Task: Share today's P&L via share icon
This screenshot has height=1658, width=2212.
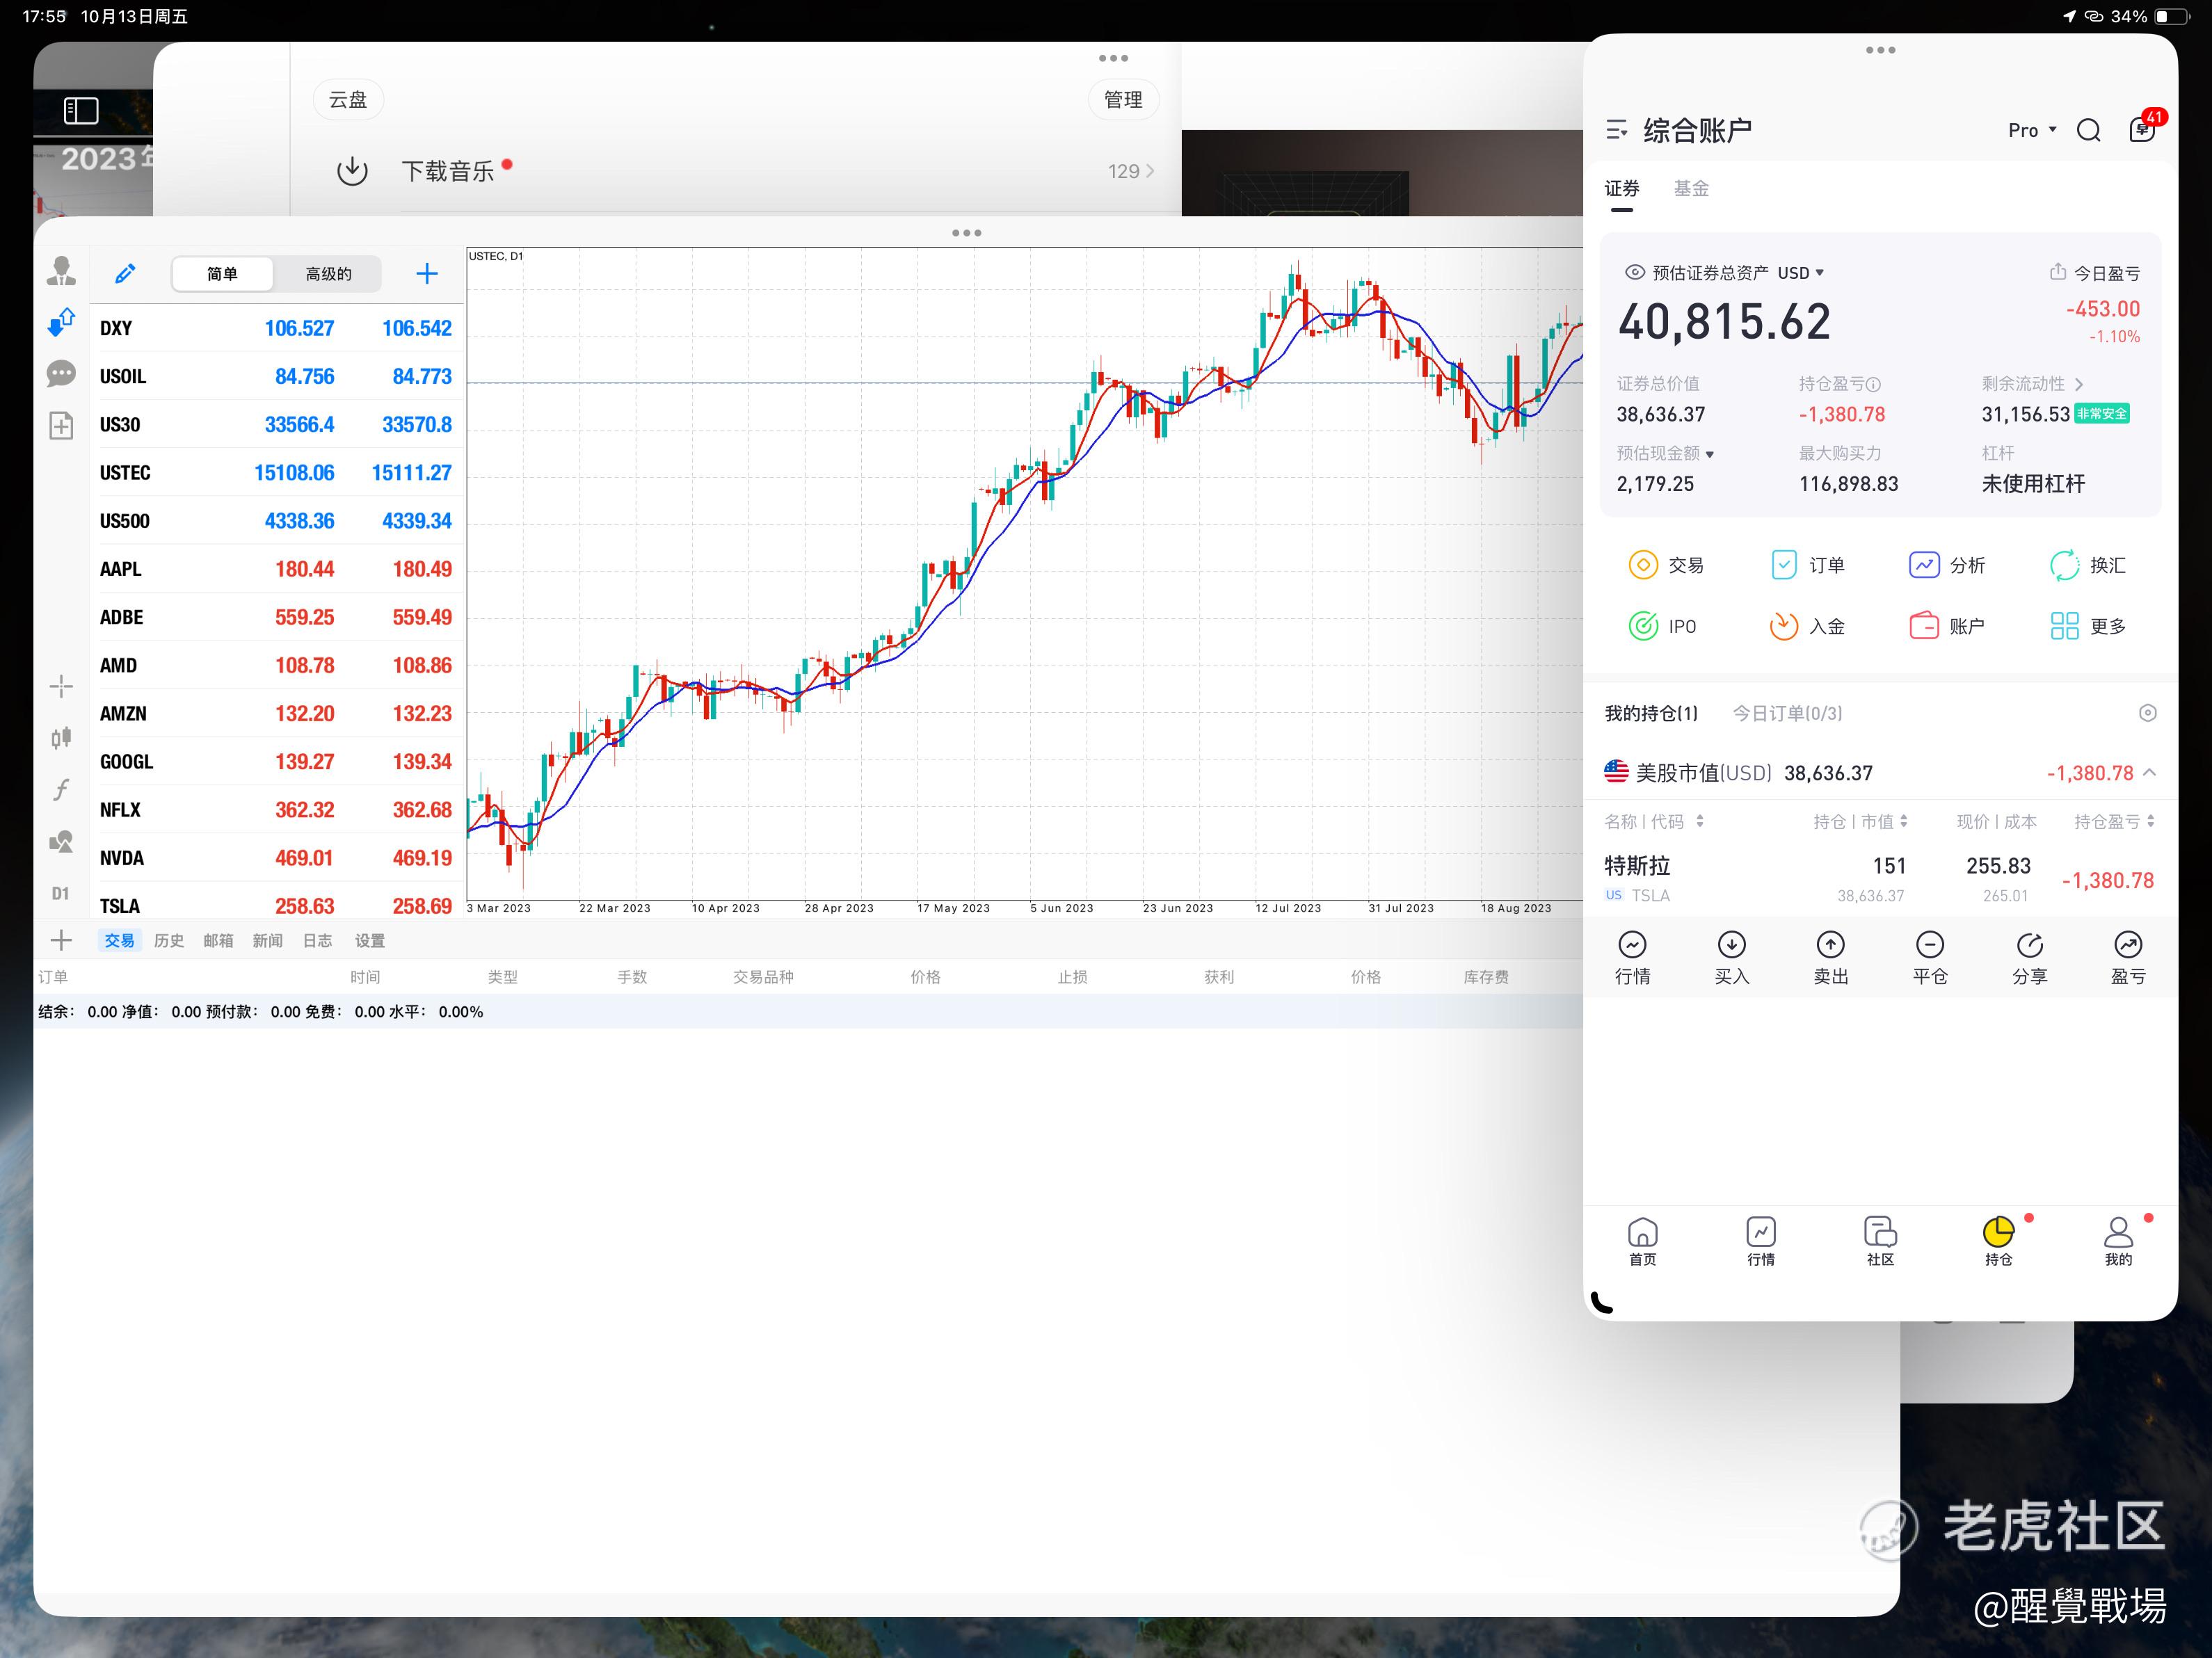Action: tap(2058, 272)
